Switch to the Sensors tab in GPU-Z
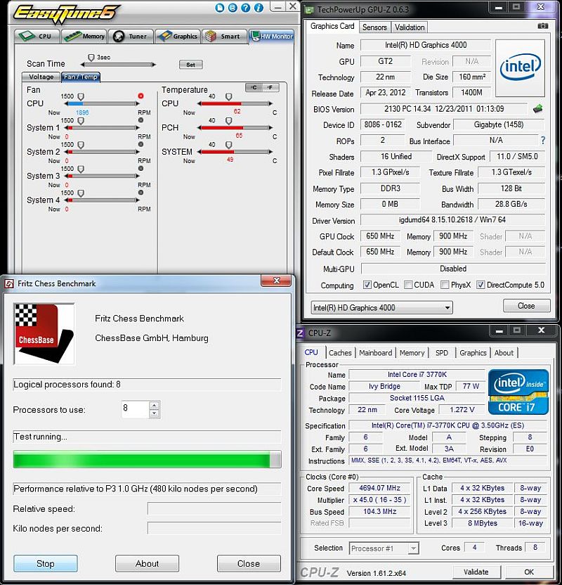The height and width of the screenshot is (585, 562). point(374,27)
